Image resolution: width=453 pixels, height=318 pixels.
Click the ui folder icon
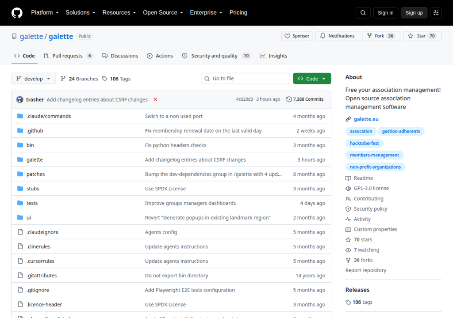click(x=20, y=217)
